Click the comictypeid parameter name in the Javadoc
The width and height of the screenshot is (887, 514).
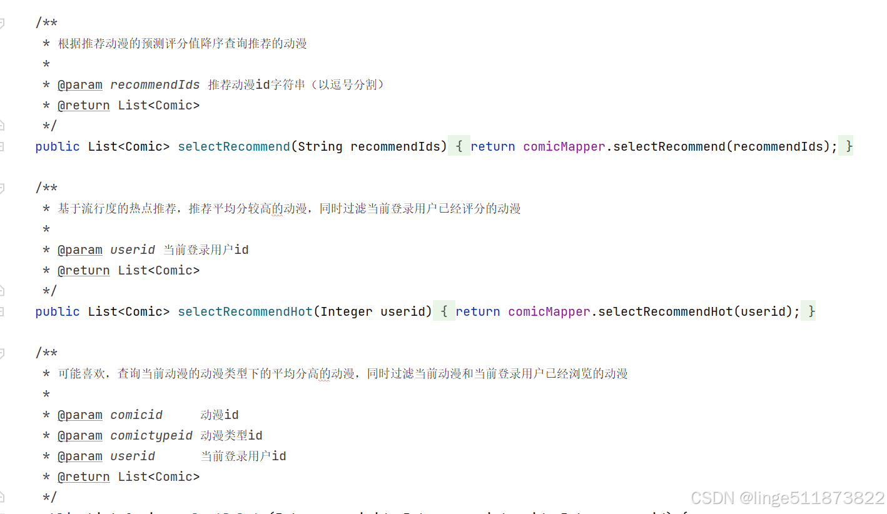[151, 435]
